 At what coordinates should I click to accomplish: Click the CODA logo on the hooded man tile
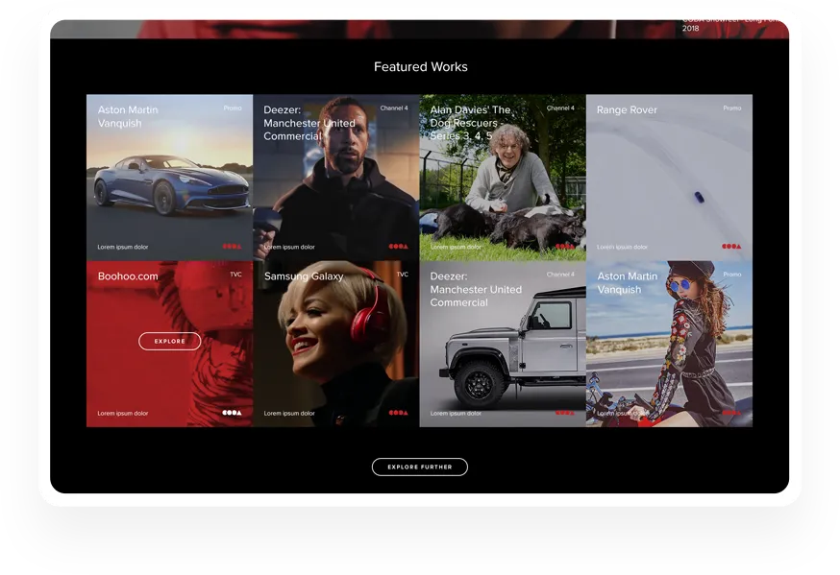tap(398, 247)
